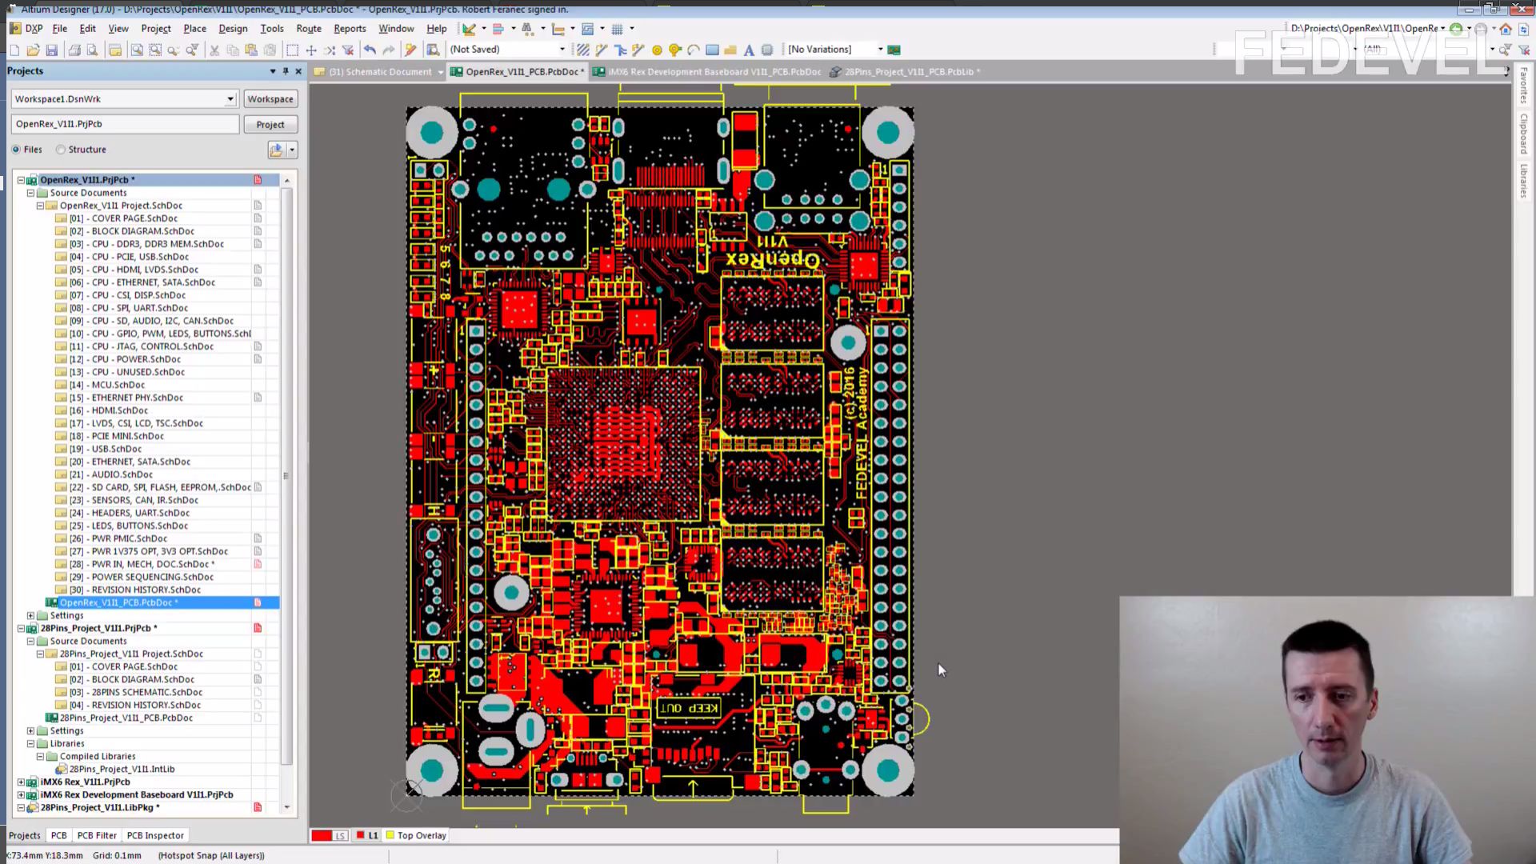Click the Workspace button

pyautogui.click(x=270, y=99)
